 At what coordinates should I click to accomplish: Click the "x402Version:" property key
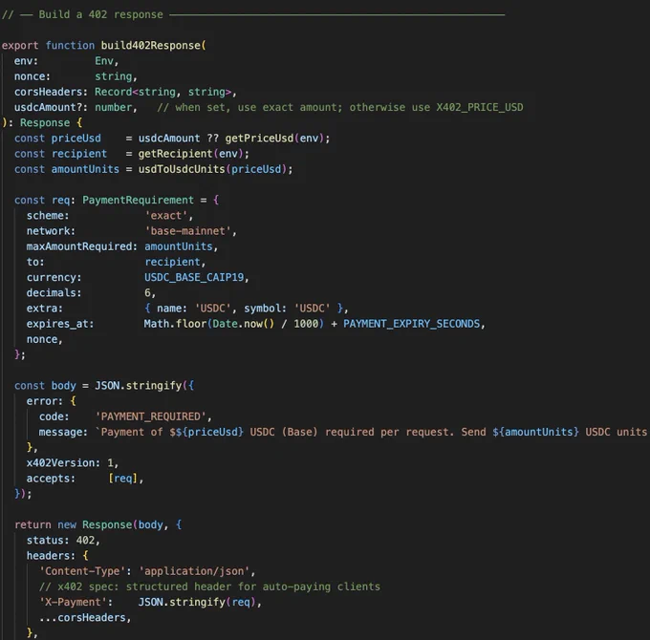tap(63, 463)
